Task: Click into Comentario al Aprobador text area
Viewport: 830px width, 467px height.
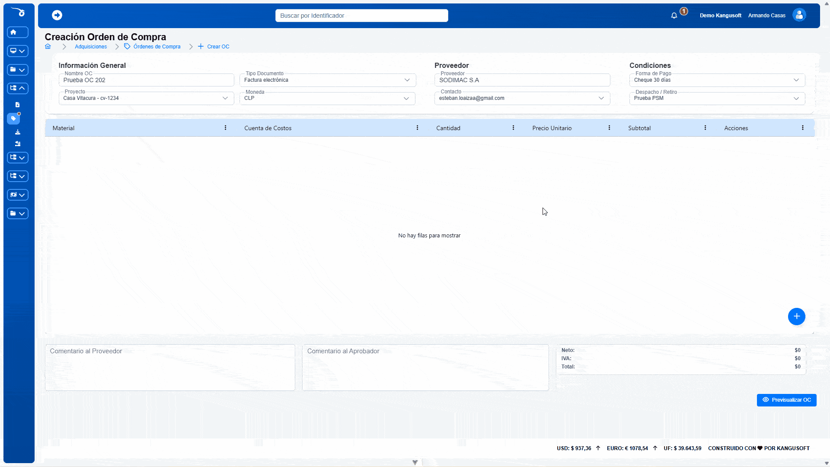Action: 425,368
